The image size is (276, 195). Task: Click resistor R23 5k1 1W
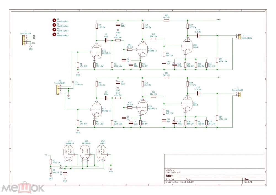click(166, 20)
